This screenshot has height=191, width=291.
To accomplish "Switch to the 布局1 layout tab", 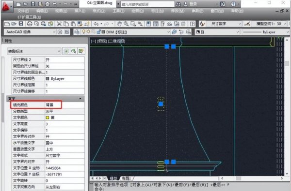I will tap(126, 178).
